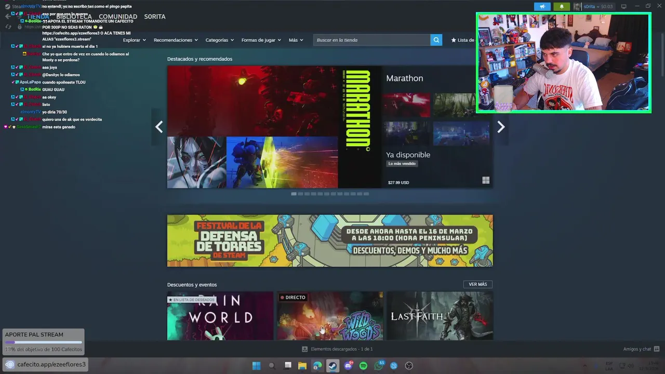Click the Steam announcements megaphone button
Viewport: 665px width, 374px height.
click(x=542, y=7)
